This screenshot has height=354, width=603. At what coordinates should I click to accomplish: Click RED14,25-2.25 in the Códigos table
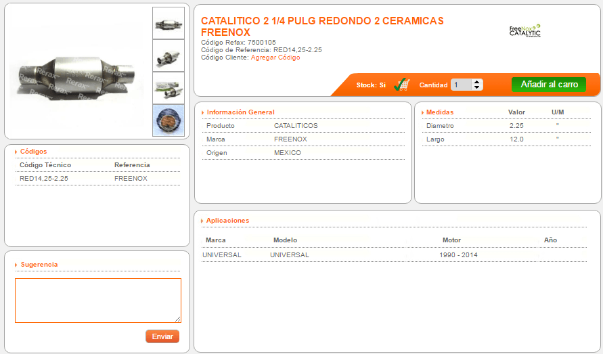pos(44,179)
